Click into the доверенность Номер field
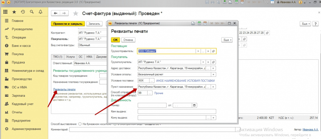The width and height of the screenshot is (321, 139). tap(152, 105)
